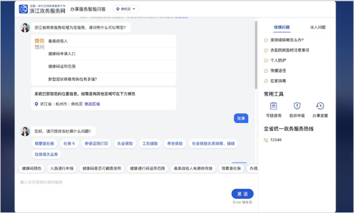Screen dimensions: 354x213
Task: Click the location pin icon beside 浙江省
Action: coord(36,104)
